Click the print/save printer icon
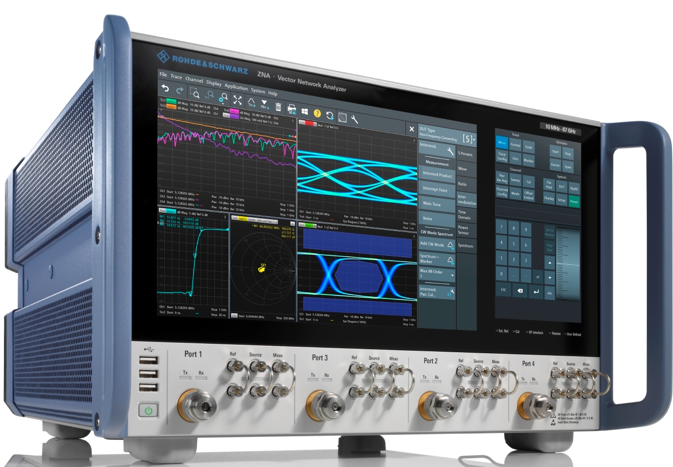The image size is (673, 467). pyautogui.click(x=291, y=109)
